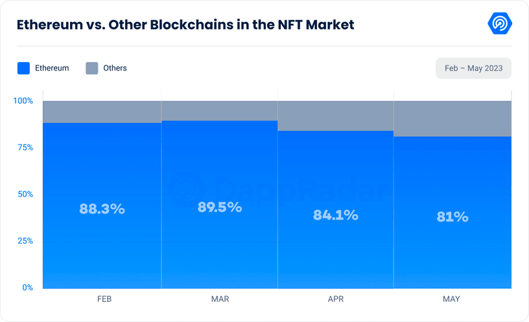Toggle the Ethereum legend label
Screen dimensions: 529x322
coord(52,68)
